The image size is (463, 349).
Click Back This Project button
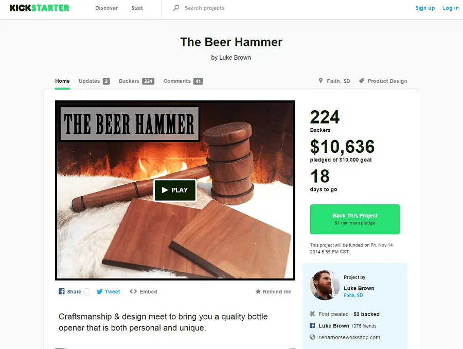click(355, 219)
